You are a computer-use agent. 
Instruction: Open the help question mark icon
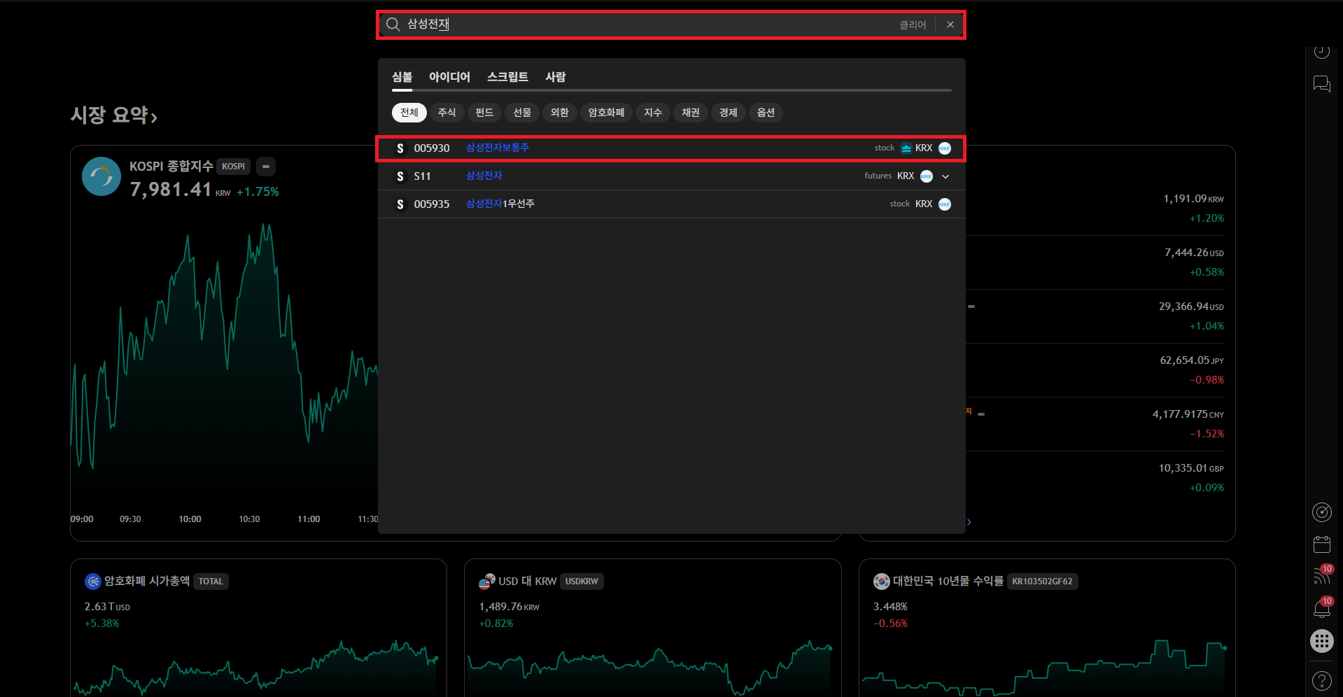point(1321,680)
